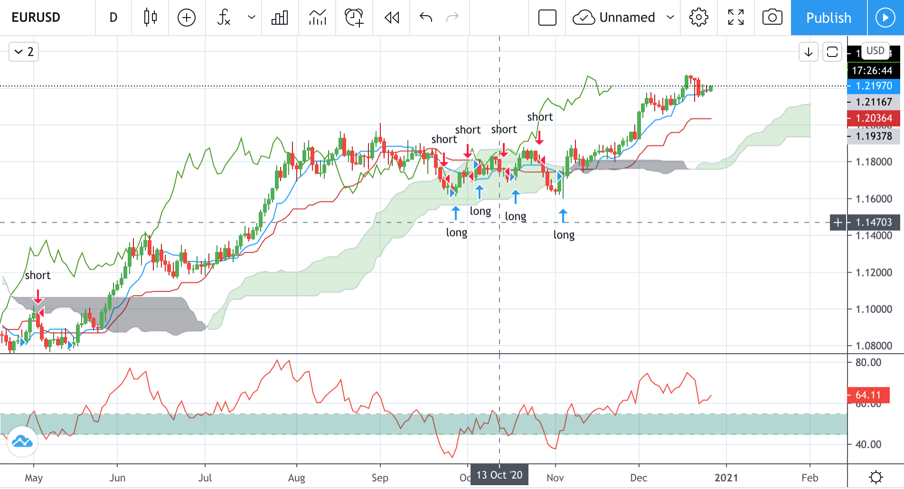Viewport: 904px width, 489px height.
Task: Click the Publish button
Action: pos(829,18)
